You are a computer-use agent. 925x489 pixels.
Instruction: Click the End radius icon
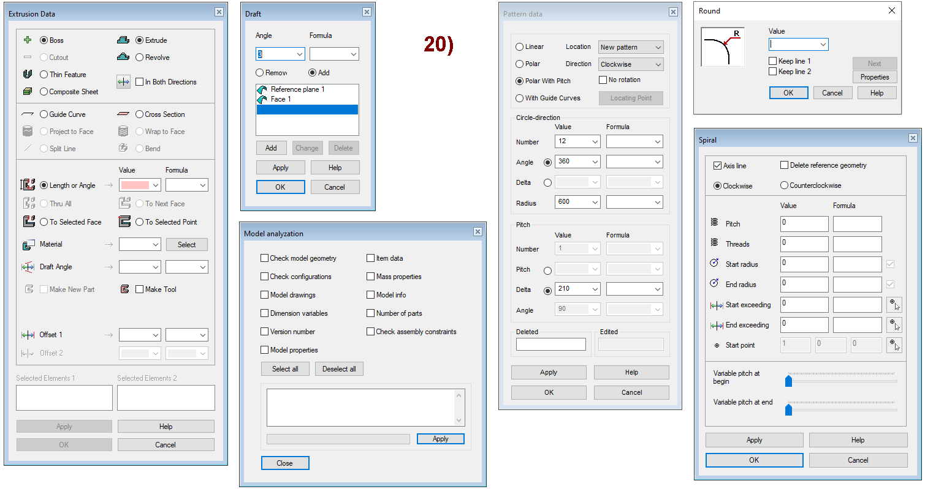[714, 284]
